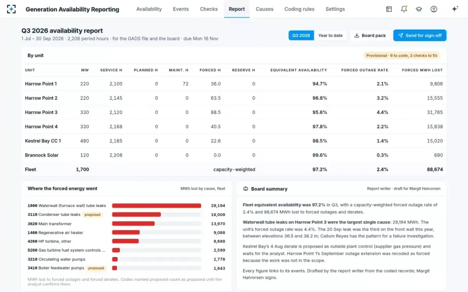Viewport: 468px width, 292px height.
Task: Click the 99.6% equivalent availability value
Action: pos(320,155)
